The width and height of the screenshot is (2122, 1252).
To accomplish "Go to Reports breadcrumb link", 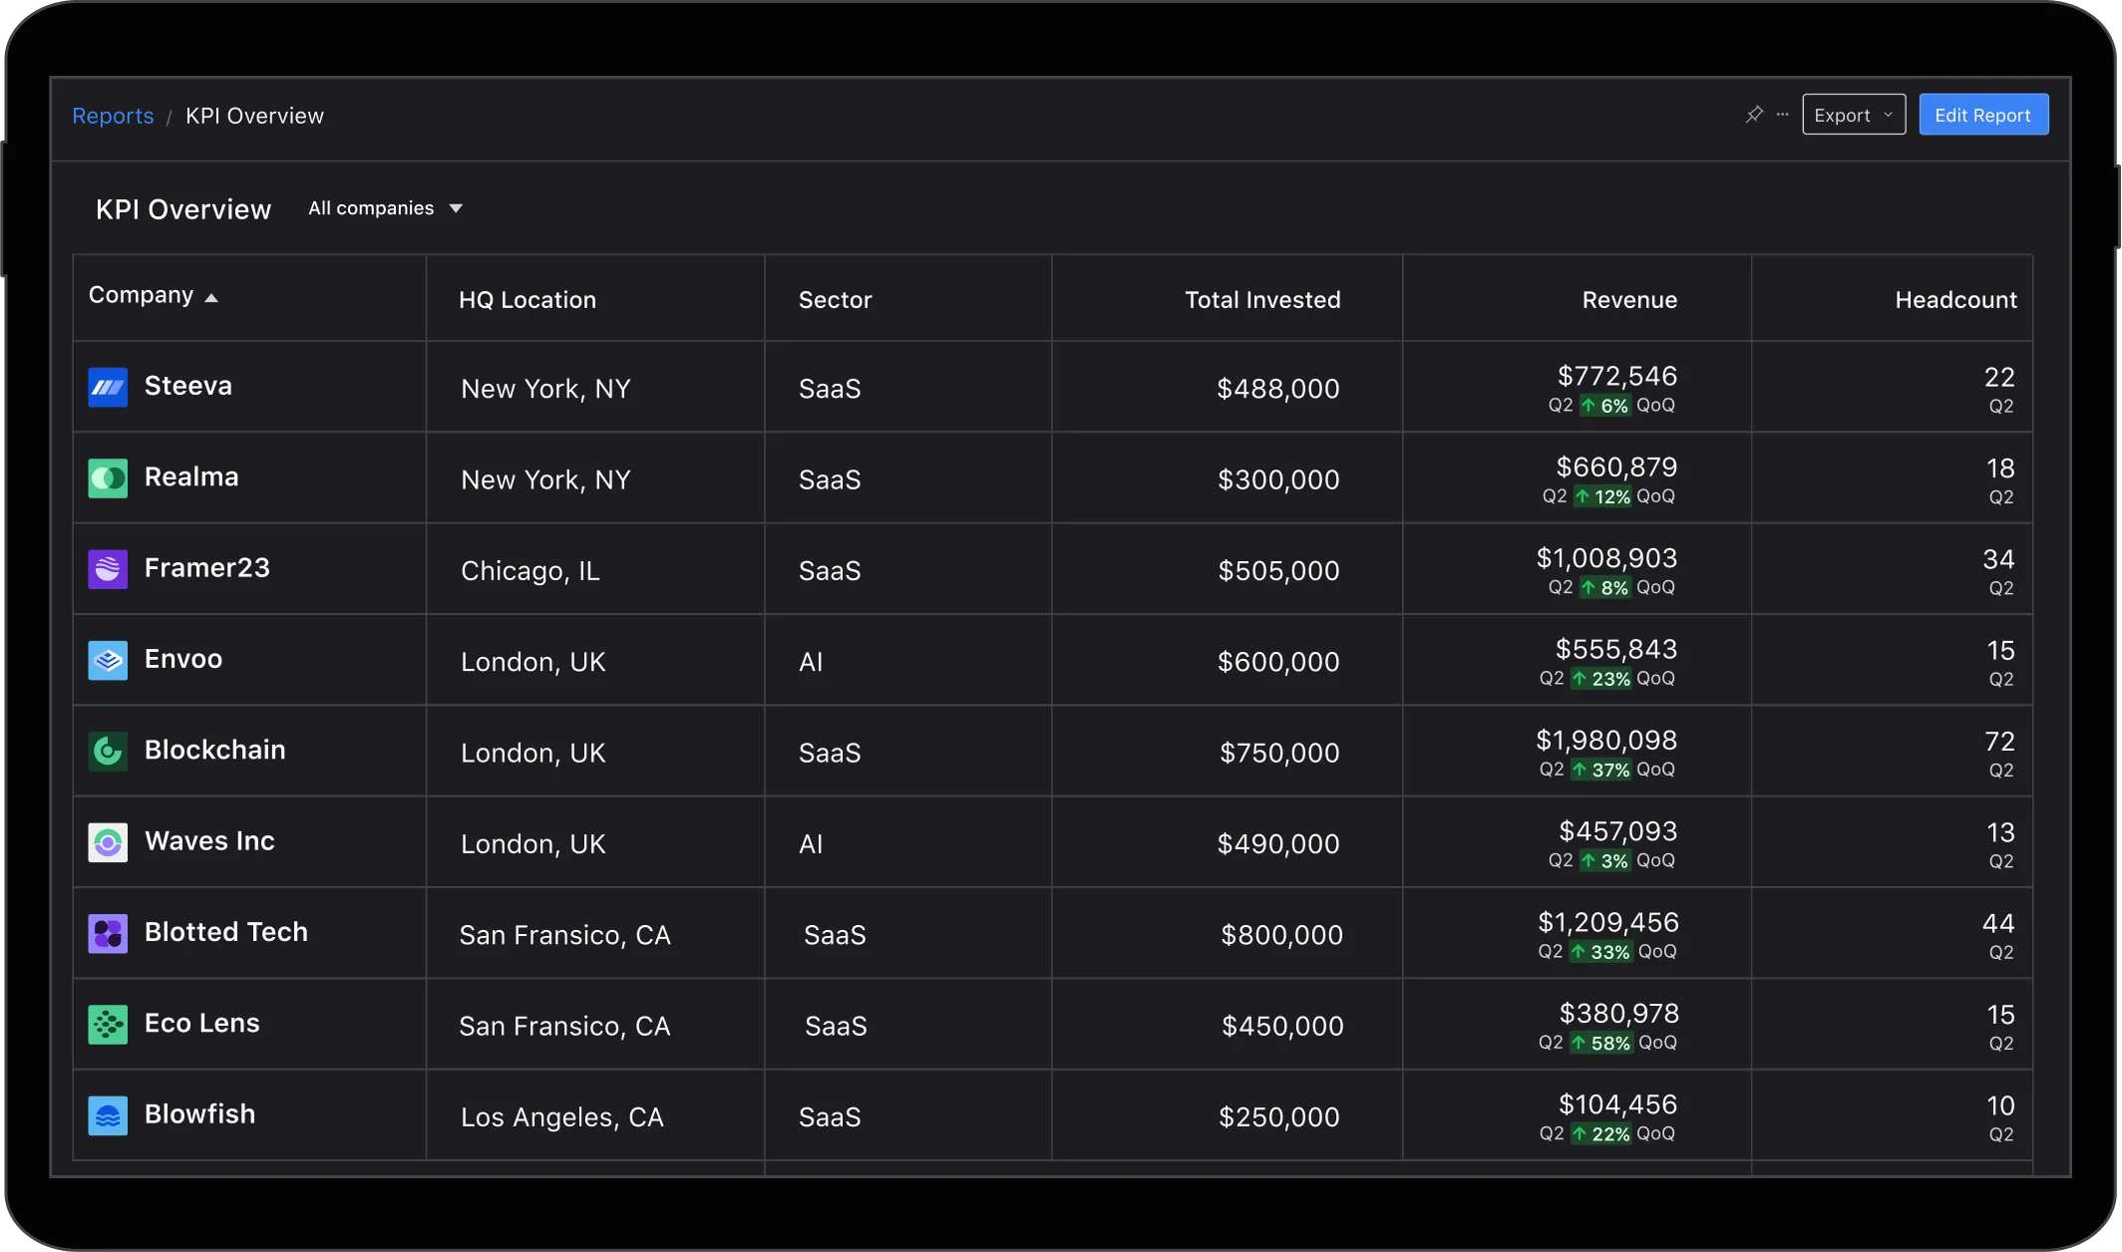I will 113,116.
